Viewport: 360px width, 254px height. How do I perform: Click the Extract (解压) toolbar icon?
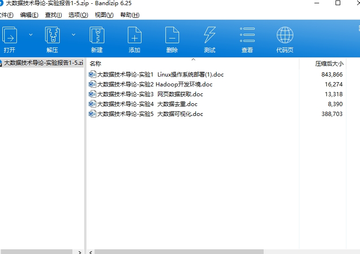pyautogui.click(x=52, y=35)
